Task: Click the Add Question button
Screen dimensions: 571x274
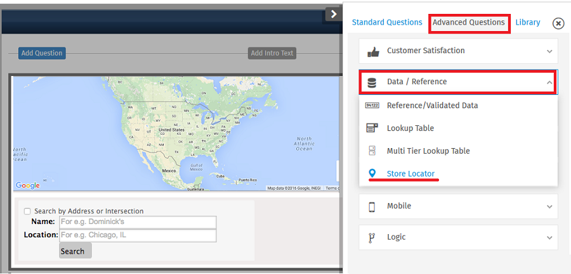Action: [x=42, y=53]
